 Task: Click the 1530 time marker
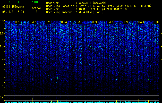(156, 22)
